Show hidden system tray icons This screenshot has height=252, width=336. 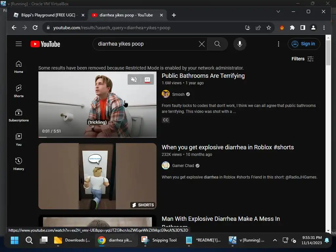[275, 240]
